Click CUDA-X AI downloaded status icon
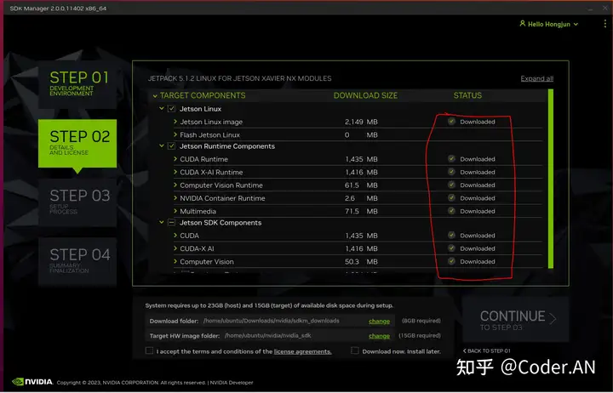Image resolution: width=613 pixels, height=393 pixels. 451,248
